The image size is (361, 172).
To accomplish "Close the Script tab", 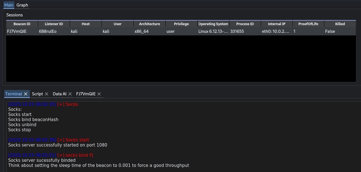I will 47,94.
